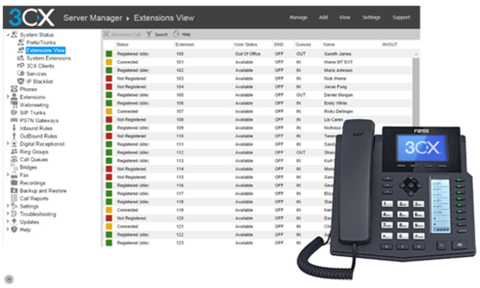Sort by the Extension column header
Screen dimensions: 480x288
pyautogui.click(x=184, y=44)
